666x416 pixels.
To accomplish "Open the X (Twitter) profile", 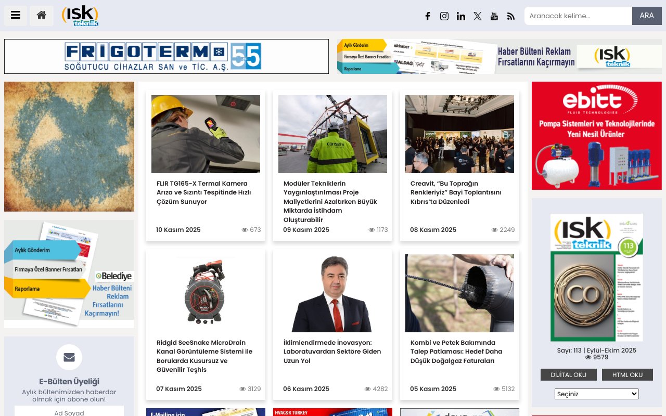I will click(478, 16).
